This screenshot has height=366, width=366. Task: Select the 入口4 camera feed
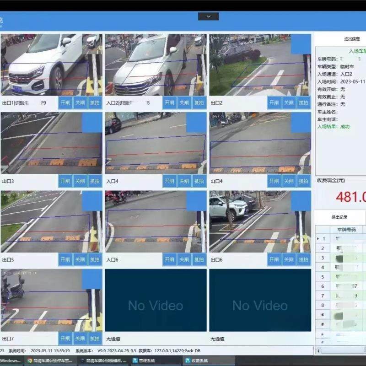pos(156,143)
